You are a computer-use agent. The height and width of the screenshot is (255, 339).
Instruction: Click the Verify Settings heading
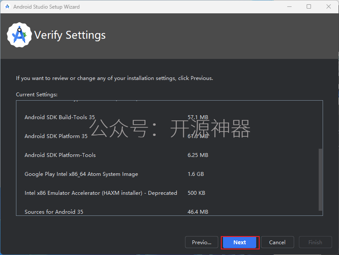click(70, 35)
